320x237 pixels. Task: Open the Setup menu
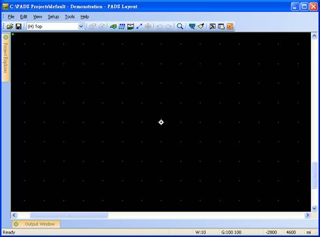click(x=53, y=17)
